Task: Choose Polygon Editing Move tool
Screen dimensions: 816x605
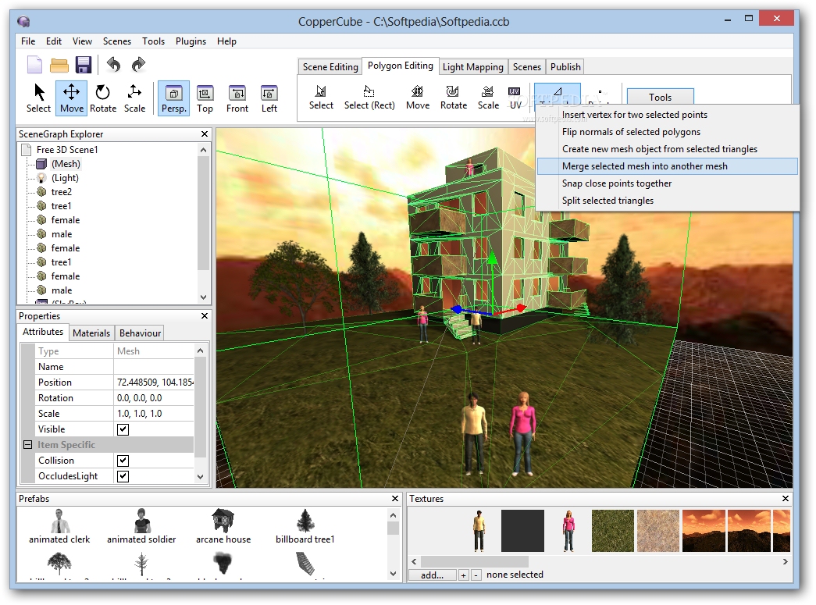Action: [418, 98]
